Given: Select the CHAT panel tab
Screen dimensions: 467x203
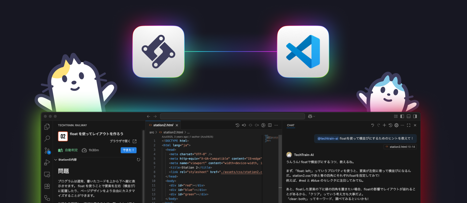Looking at the screenshot, I should click(291, 125).
